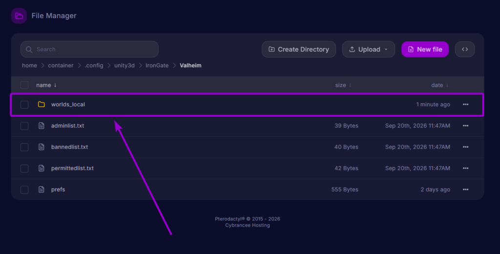Check the box for bannedlist.txt
The width and height of the screenshot is (500, 254).
pyautogui.click(x=24, y=147)
